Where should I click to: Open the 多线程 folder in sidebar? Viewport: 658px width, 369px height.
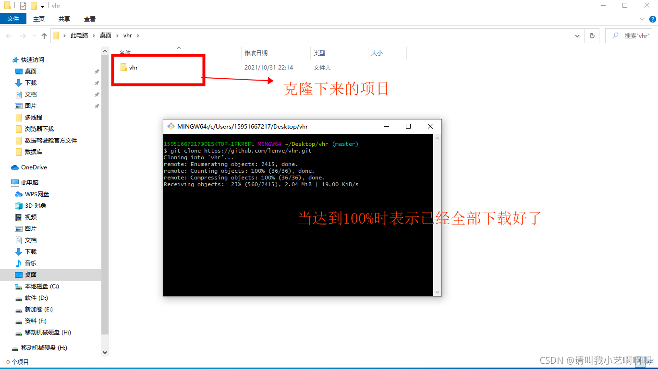point(34,118)
